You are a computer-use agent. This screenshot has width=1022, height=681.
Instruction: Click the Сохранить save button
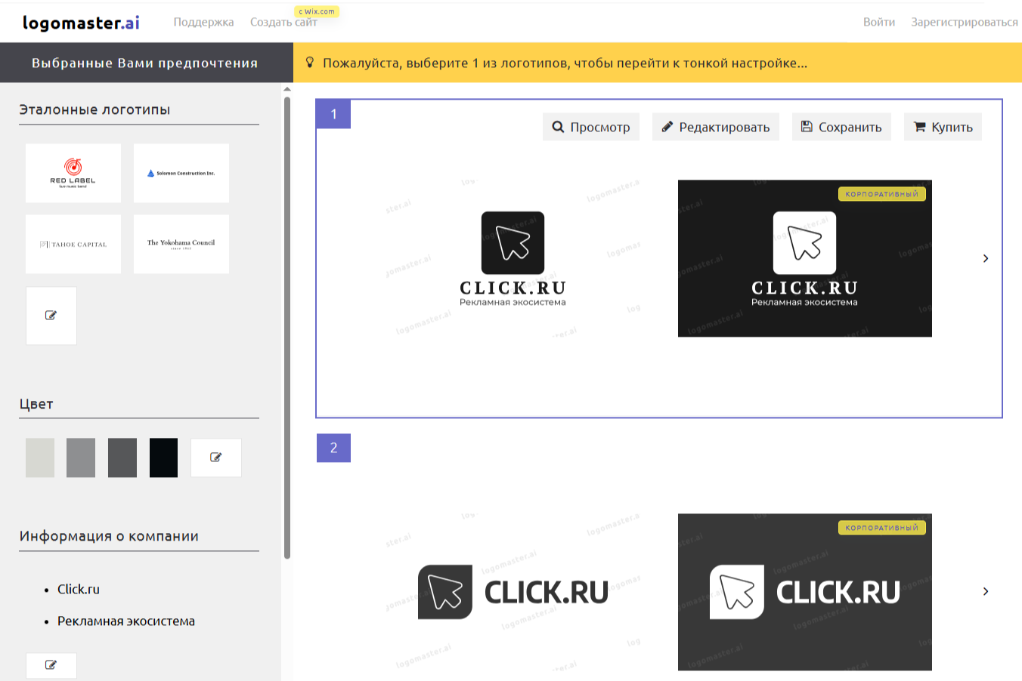(841, 127)
